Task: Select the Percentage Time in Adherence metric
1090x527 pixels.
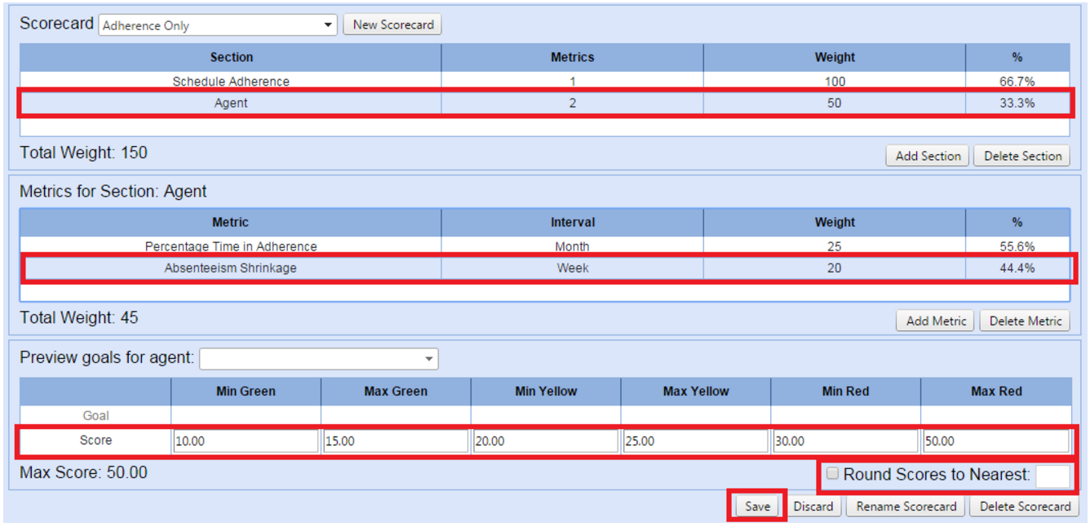Action: pyautogui.click(x=231, y=246)
